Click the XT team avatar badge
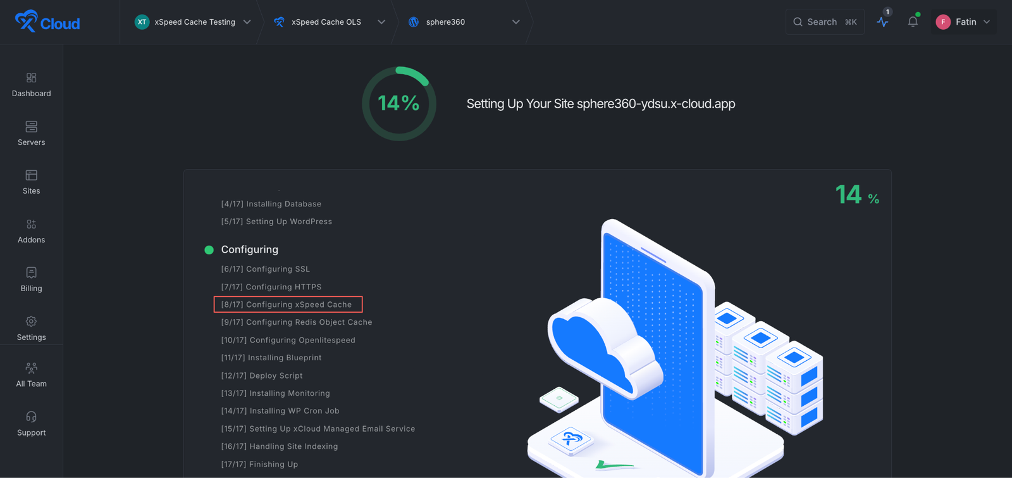This screenshot has height=478, width=1012. (x=142, y=22)
